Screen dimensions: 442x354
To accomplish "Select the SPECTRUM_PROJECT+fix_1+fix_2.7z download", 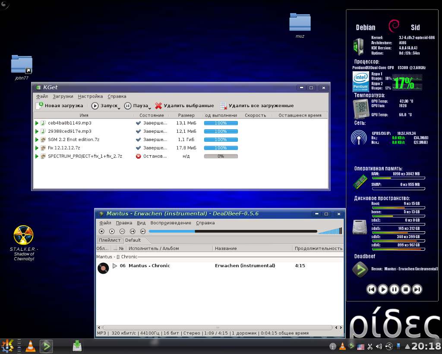I will pos(85,156).
